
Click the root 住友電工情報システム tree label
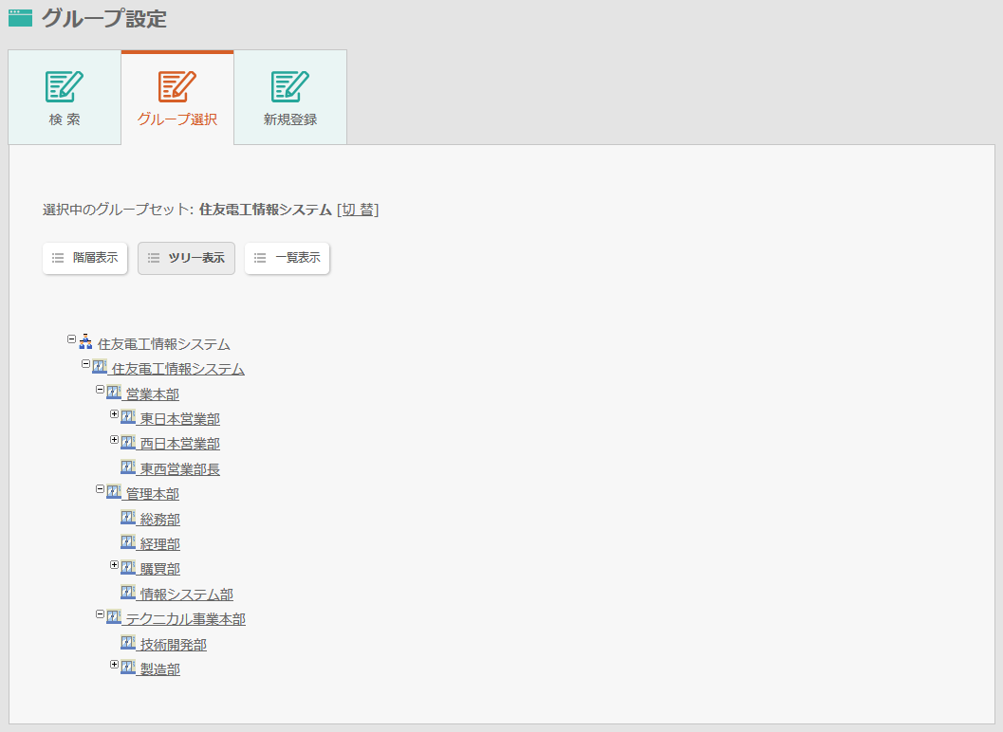pyautogui.click(x=164, y=344)
